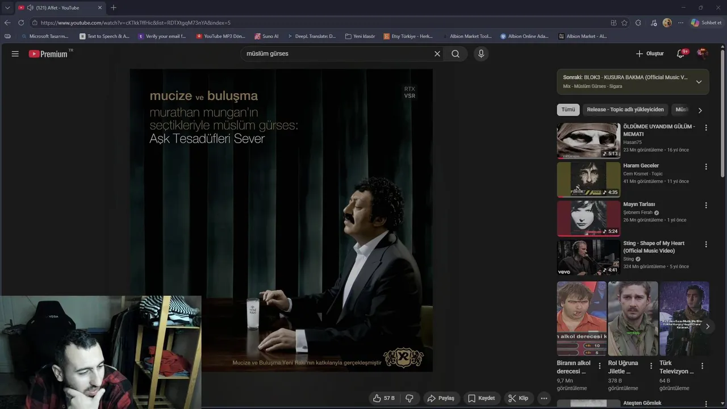727x409 pixels.
Task: Open Biranın alkol derecesi short thumbnail
Action: point(582,319)
